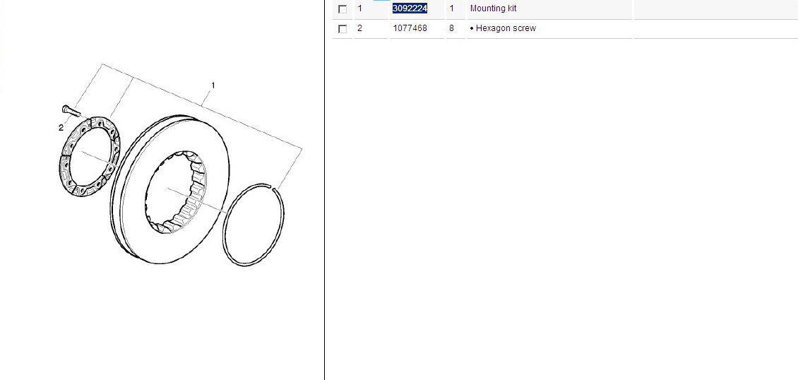Image resolution: width=798 pixels, height=380 pixels.
Task: Tick the checkbox for the Hexagon screw row
Action: coord(343,29)
